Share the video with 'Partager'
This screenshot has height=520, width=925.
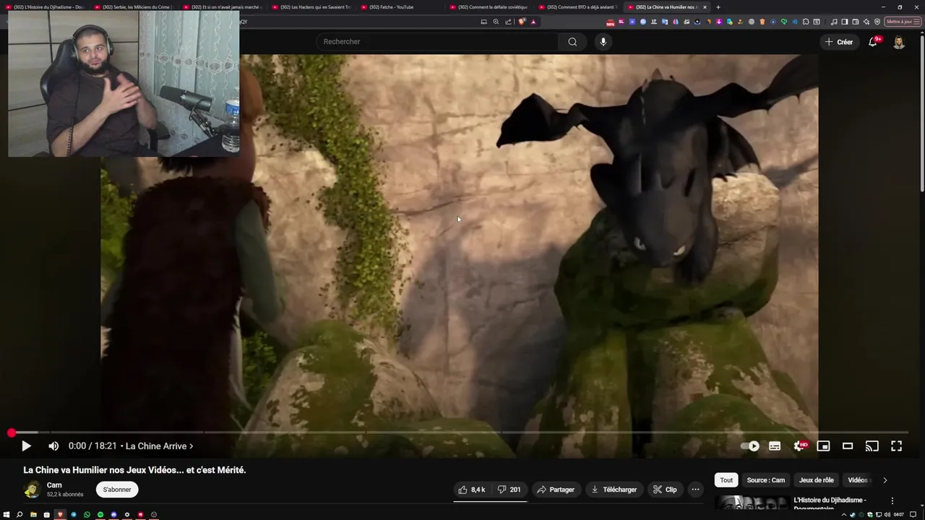click(556, 490)
